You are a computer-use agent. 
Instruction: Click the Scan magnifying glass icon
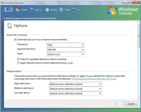[31, 10]
